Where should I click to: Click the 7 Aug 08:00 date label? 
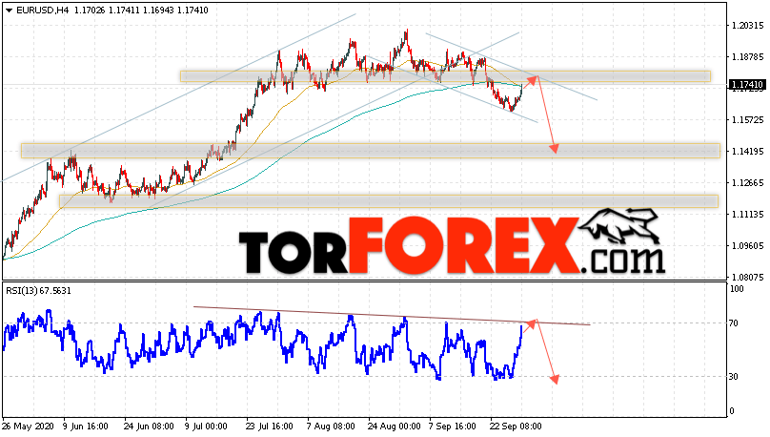[x=331, y=427]
